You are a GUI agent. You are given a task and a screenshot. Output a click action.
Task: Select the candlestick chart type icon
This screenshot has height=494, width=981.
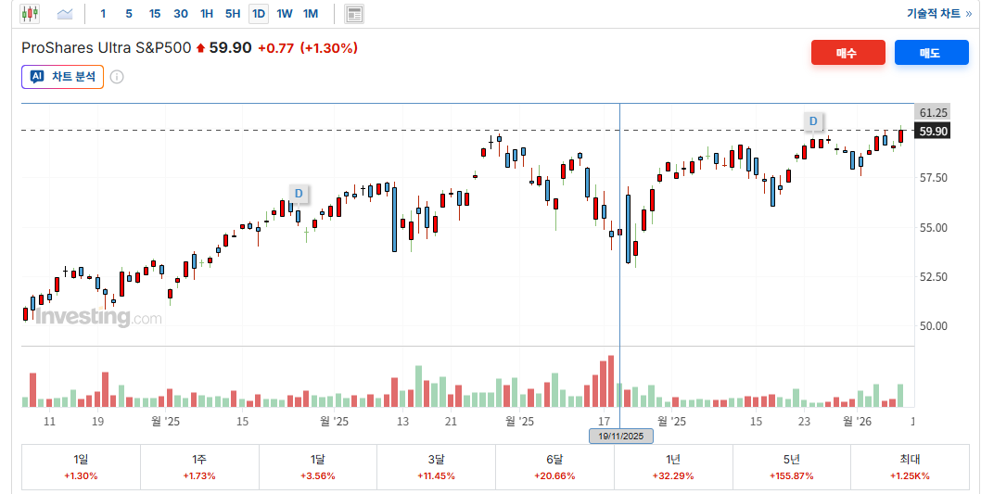coord(30,14)
